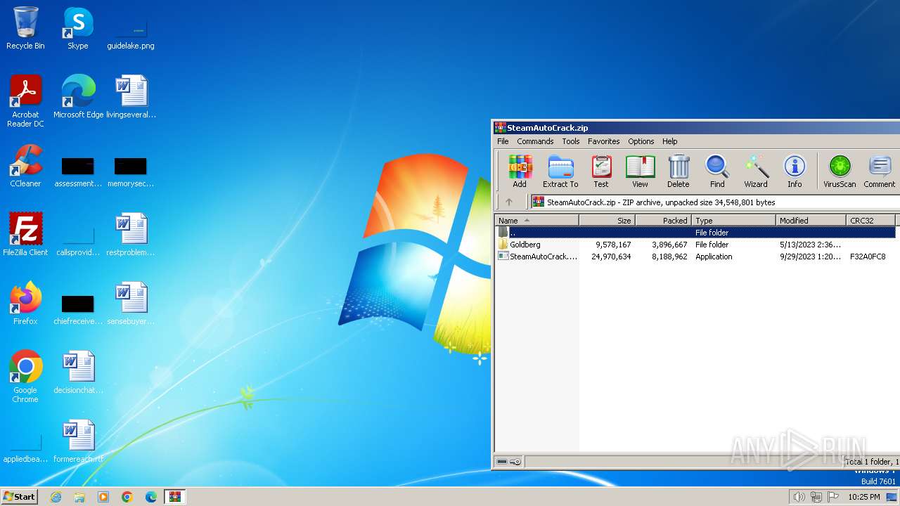Open Edge from the taskbar

(x=151, y=497)
